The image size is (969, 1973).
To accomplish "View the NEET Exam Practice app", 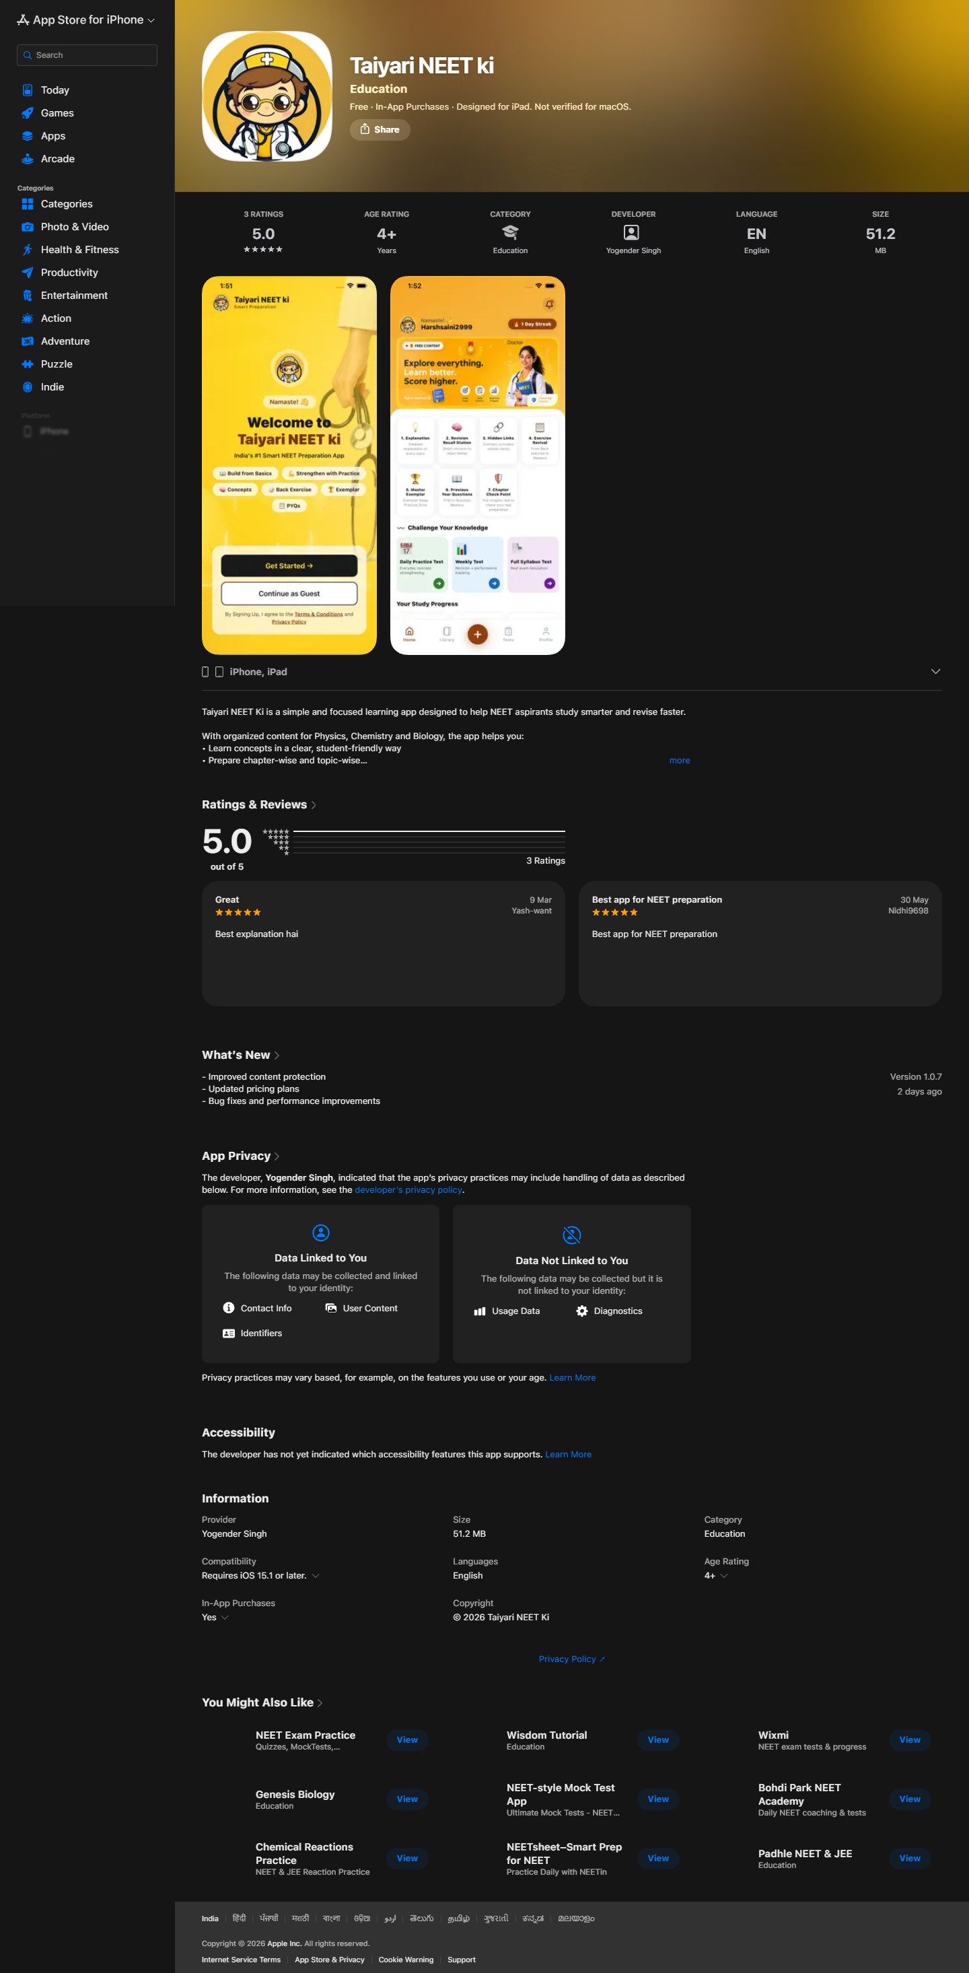I will point(407,1740).
